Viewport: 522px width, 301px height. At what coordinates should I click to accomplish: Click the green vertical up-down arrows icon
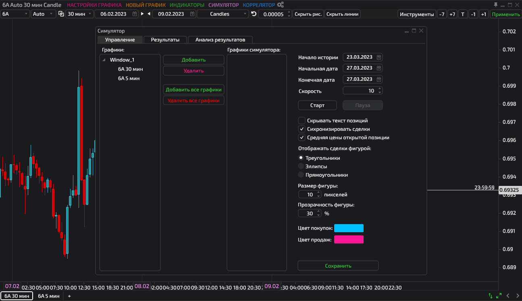point(490,296)
